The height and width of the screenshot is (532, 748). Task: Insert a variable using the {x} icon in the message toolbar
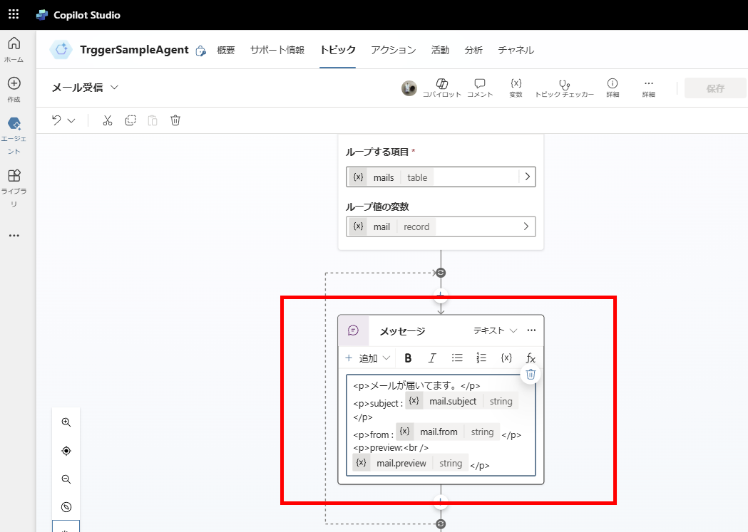(506, 358)
